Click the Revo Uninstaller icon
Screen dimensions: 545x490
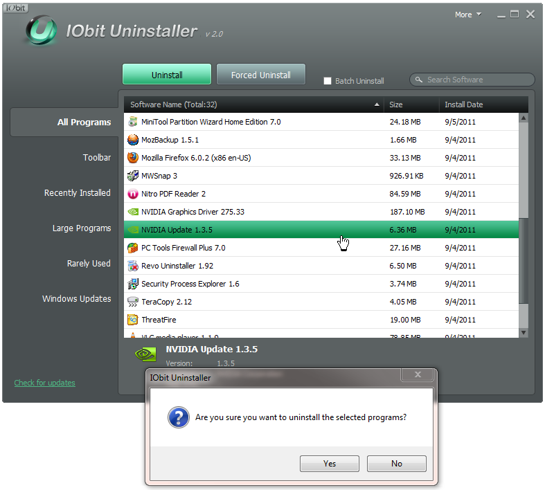pyautogui.click(x=132, y=266)
